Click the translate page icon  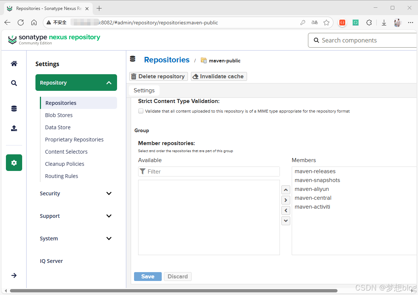tap(315, 23)
